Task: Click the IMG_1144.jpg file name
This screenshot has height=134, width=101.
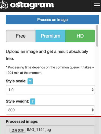Action: 39,130
